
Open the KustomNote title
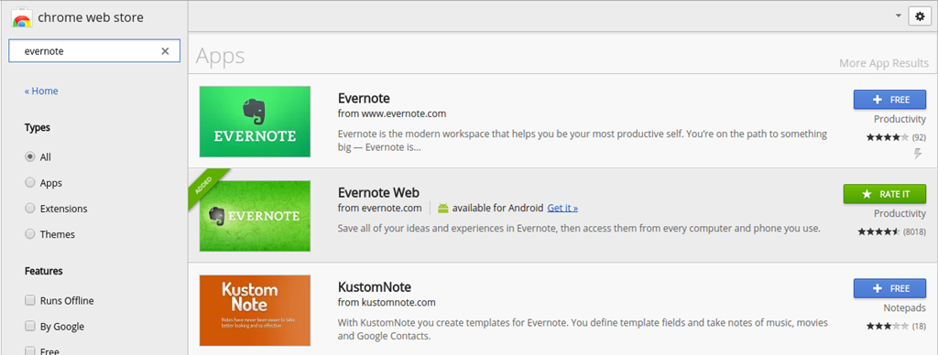click(375, 287)
